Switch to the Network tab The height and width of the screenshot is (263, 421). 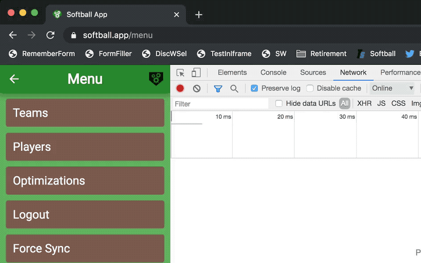[353, 72]
